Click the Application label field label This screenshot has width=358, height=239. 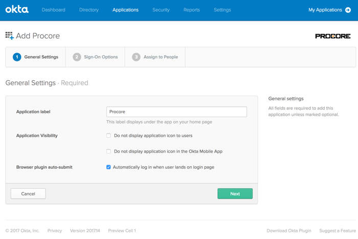[x=33, y=112]
